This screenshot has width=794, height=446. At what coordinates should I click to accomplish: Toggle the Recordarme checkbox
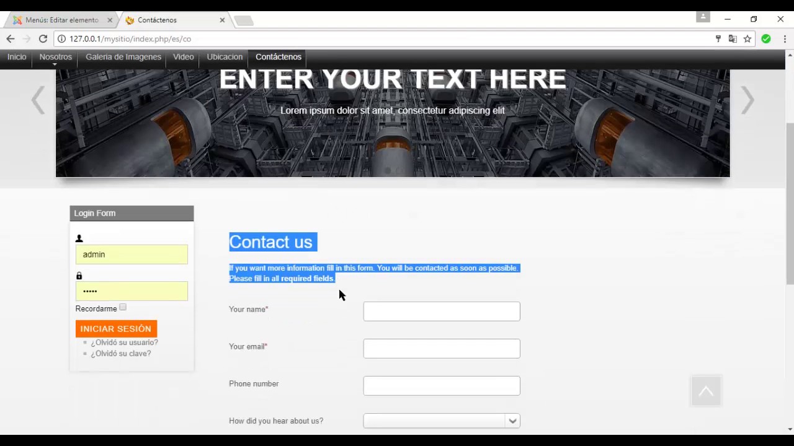click(x=123, y=307)
